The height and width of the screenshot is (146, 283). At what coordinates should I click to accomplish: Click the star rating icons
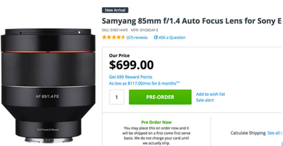click(x=114, y=38)
